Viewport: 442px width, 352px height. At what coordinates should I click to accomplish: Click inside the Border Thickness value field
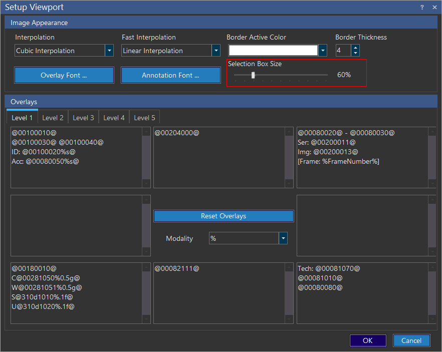(x=343, y=51)
